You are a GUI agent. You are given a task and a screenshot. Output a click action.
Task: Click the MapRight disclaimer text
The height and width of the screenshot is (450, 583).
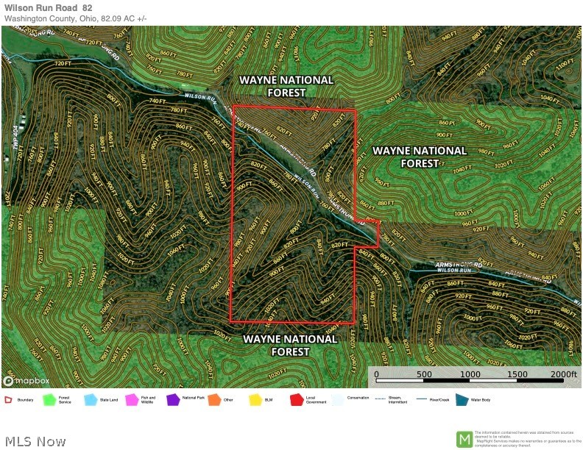click(x=528, y=439)
